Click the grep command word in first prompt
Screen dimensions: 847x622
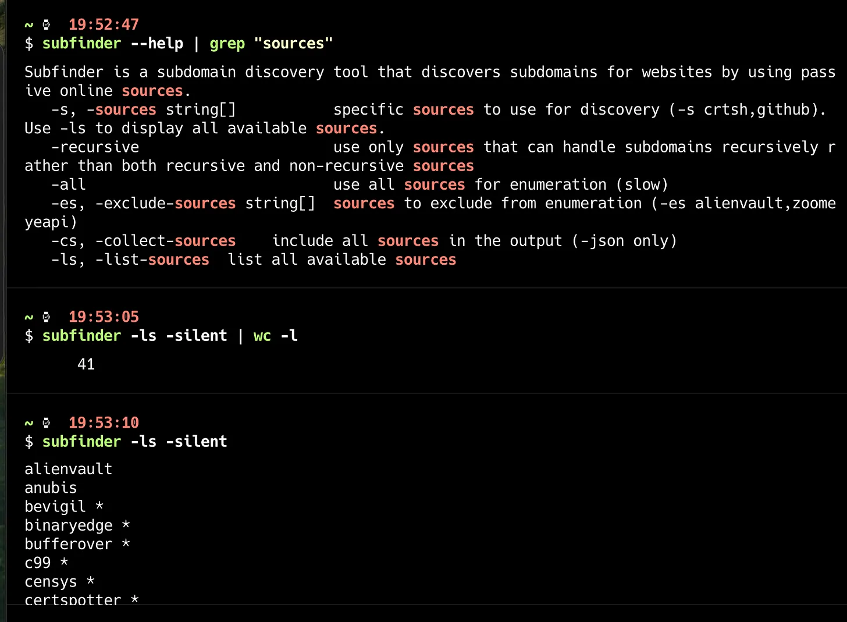(227, 44)
